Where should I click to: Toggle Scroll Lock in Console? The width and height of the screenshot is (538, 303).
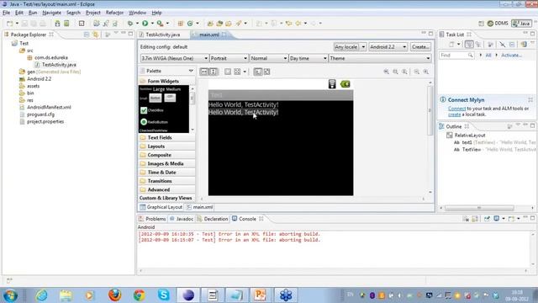point(475,219)
